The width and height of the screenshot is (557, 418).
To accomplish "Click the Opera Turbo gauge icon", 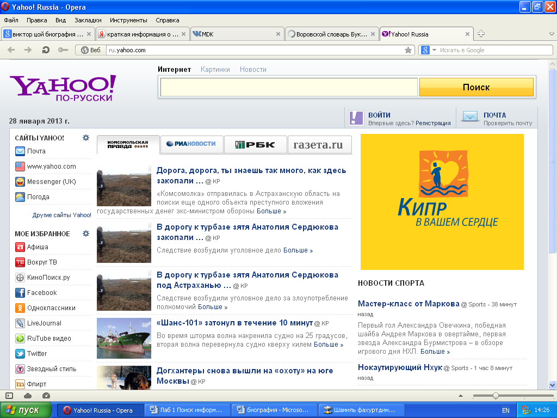I will [46, 396].
